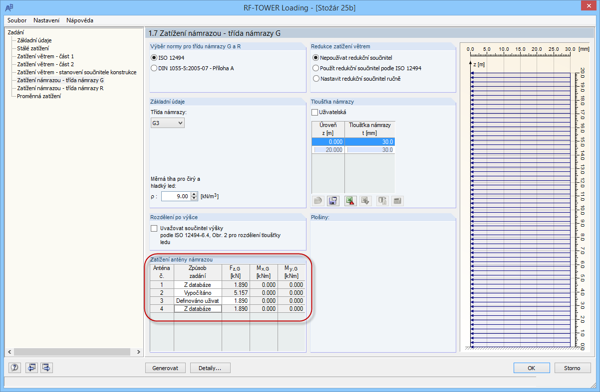Click Fz,G value 1.890 for antenna 3
Screen dimensions: 600x392
pos(236,301)
